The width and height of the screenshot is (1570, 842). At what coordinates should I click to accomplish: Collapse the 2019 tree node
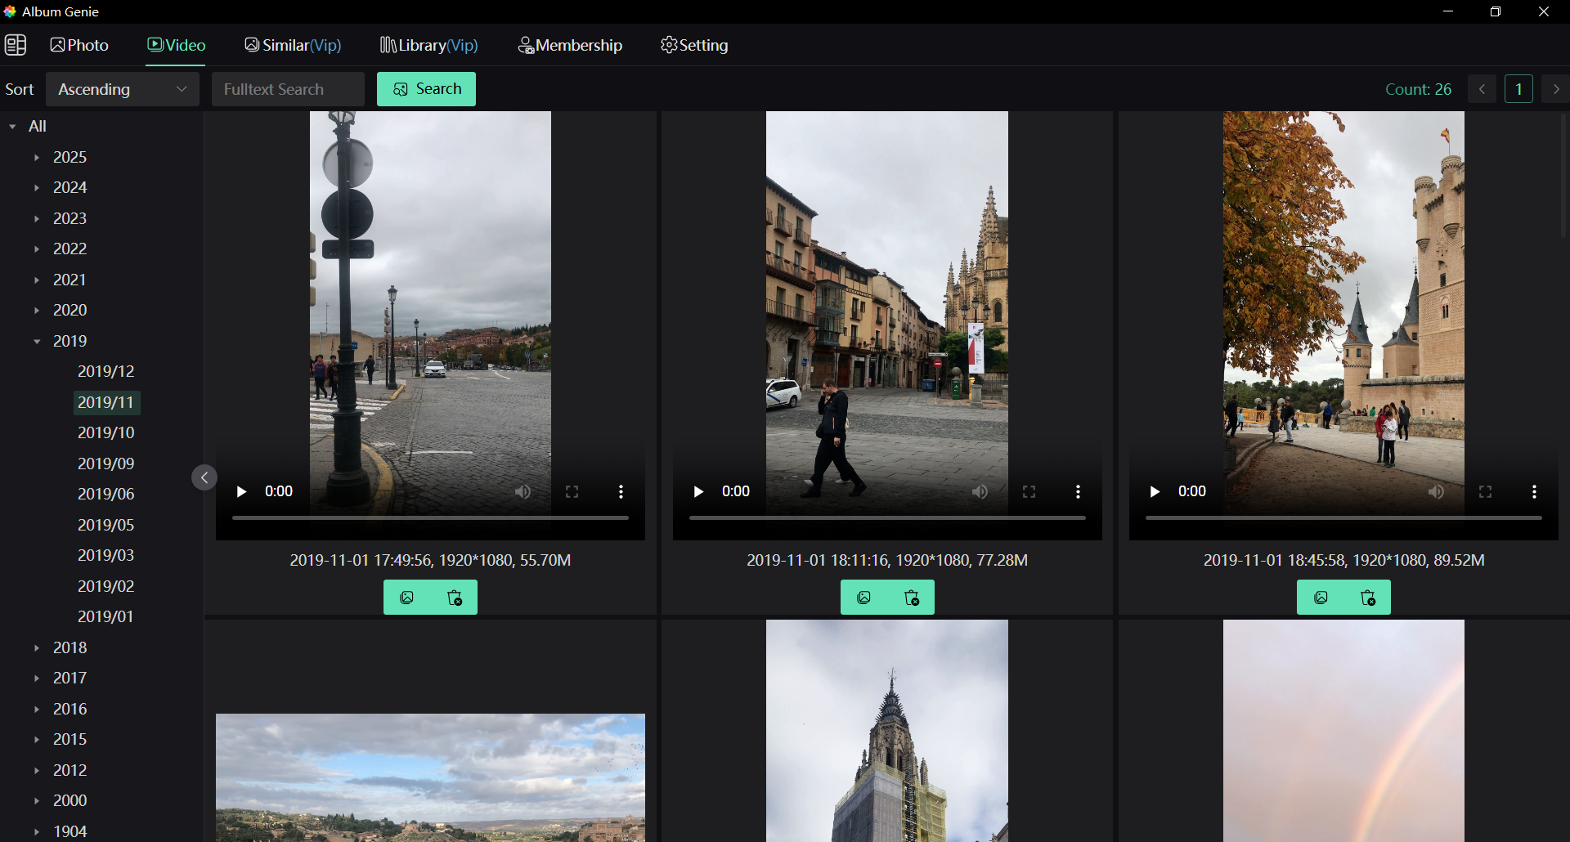(36, 341)
